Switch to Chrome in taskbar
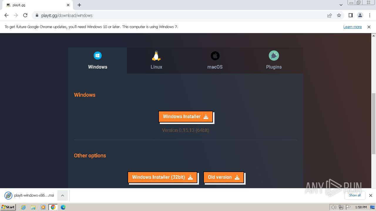376x211 pixels. click(x=53, y=207)
